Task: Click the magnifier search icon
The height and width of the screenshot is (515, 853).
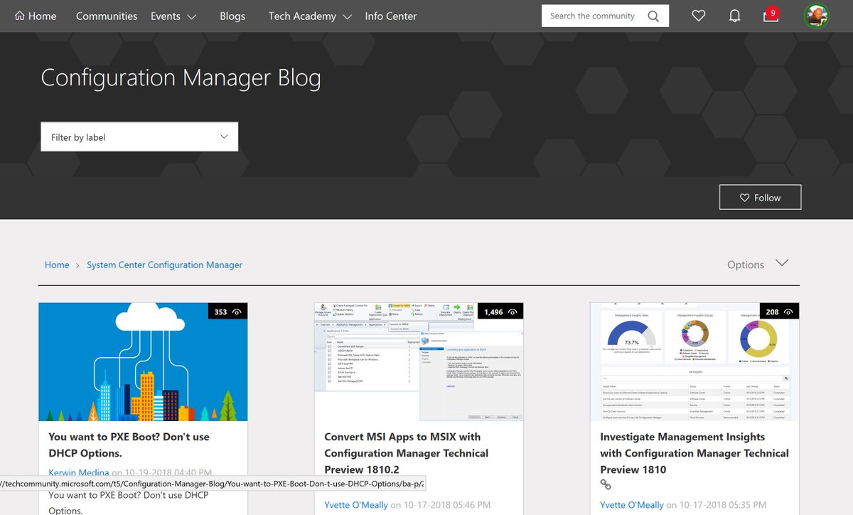Action: [653, 16]
